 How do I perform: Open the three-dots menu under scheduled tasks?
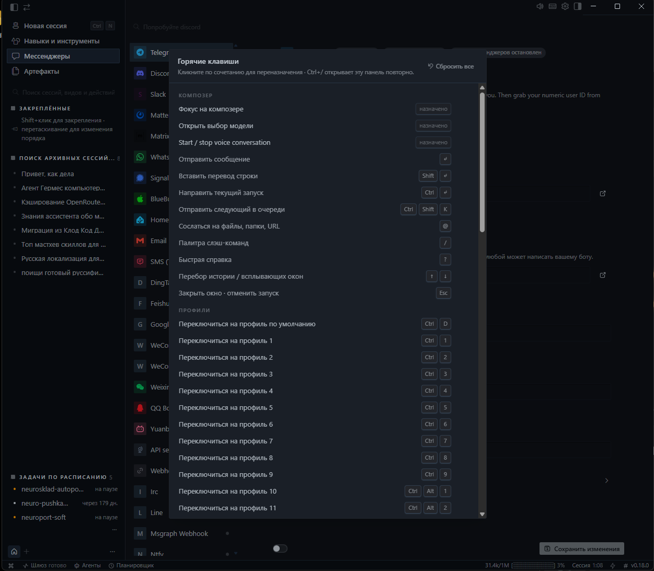(114, 530)
